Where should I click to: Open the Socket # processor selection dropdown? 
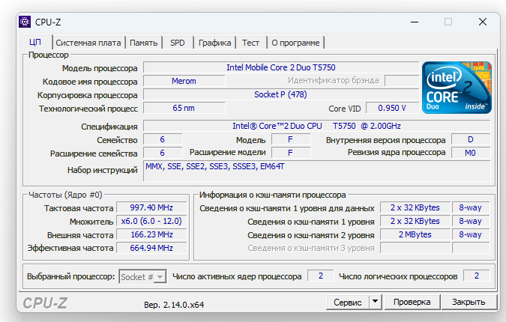click(142, 276)
